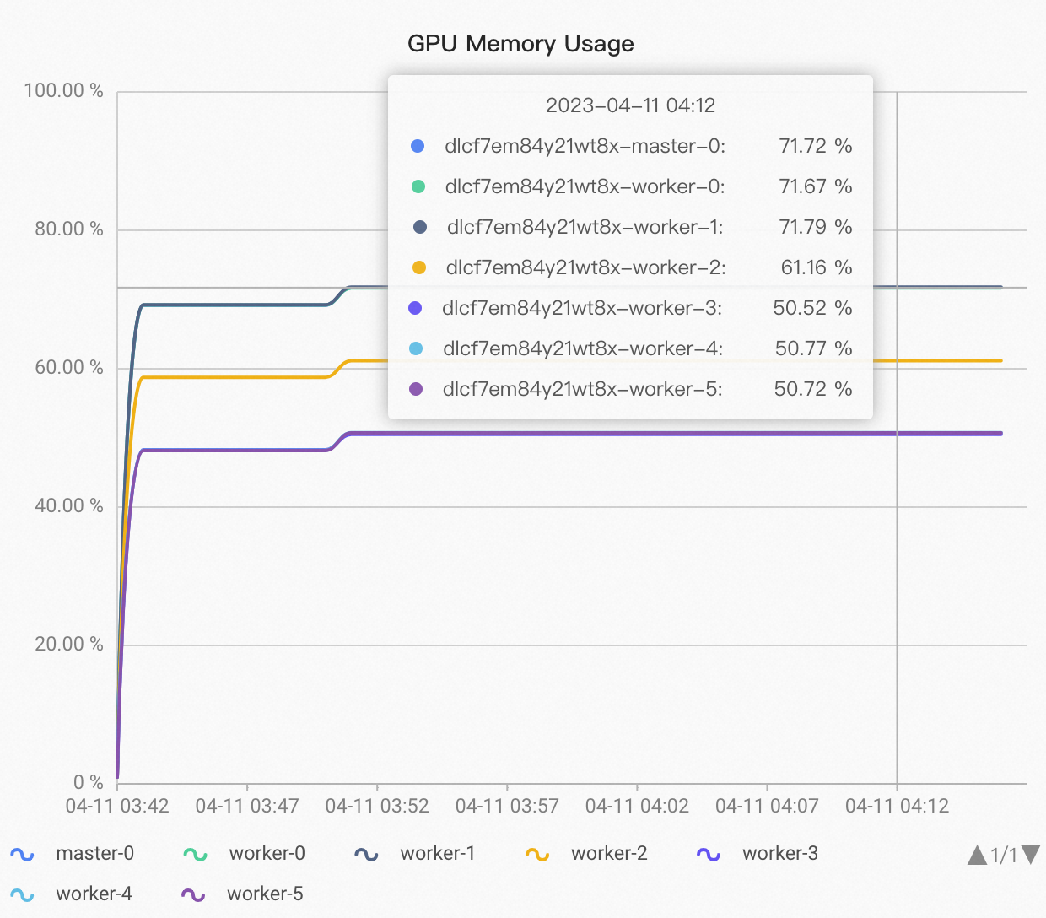Image resolution: width=1046 pixels, height=918 pixels.
Task: Click the up triangle legend pager arrow
Action: click(977, 855)
